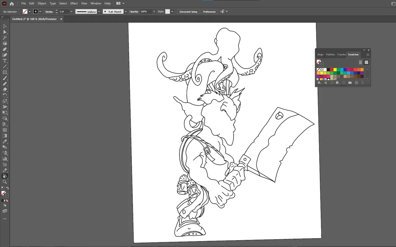
Task: Select the Eraser tool
Action: click(5, 89)
